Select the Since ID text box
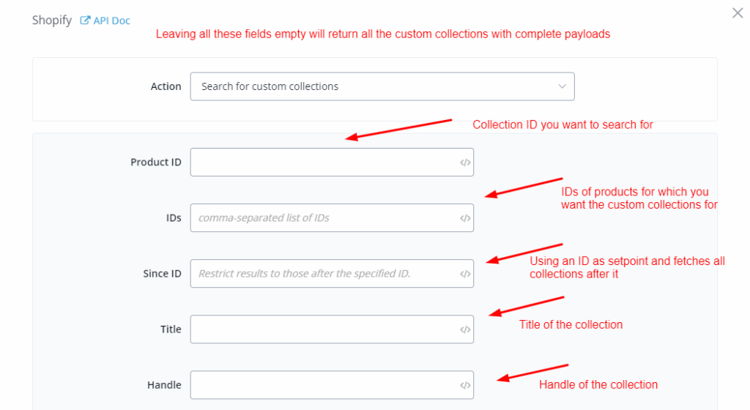Image resolution: width=750 pixels, height=410 pixels. click(x=322, y=274)
